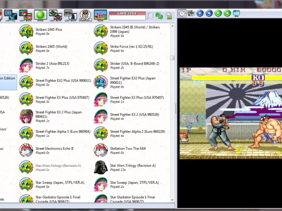Select Street Fighter Alpha 3 (Euro 980904)
Image resolution: width=282 pixels, height=211 pixels.
(x=63, y=132)
